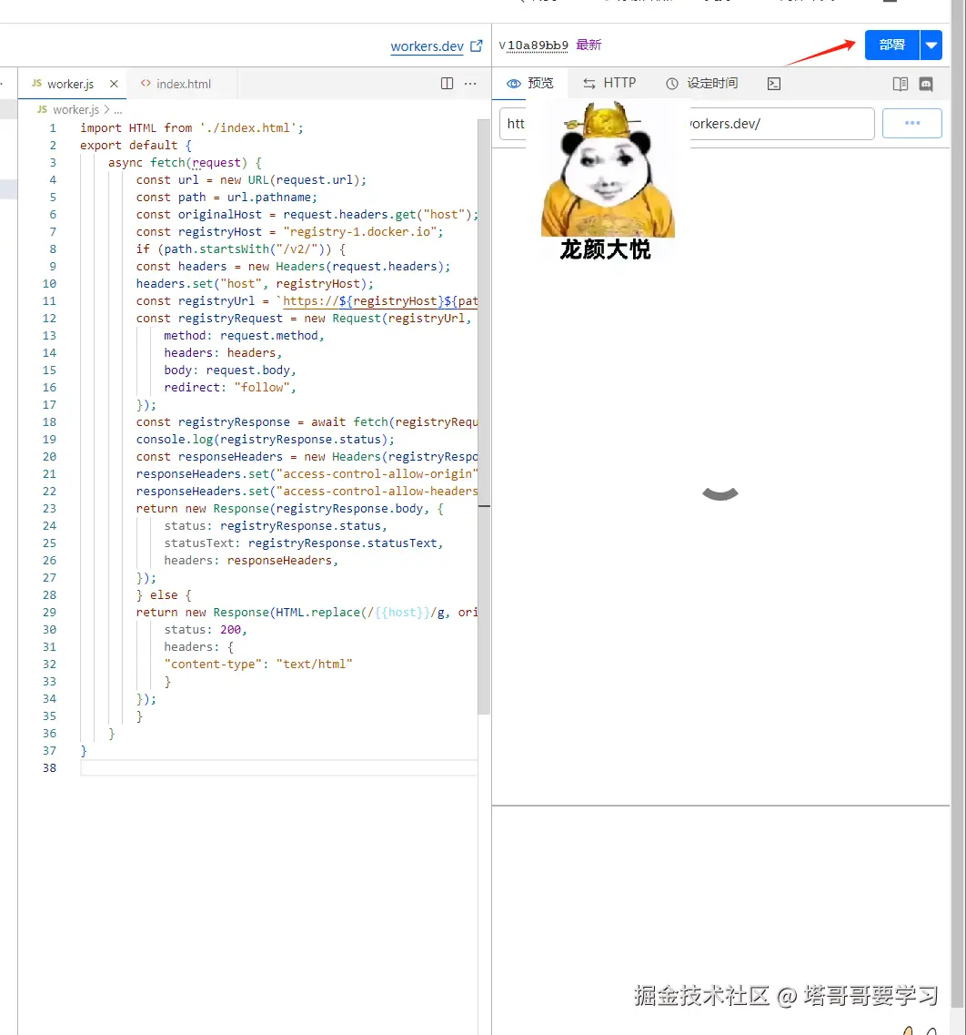
Task: Select version v10a89bb9 label
Action: [x=534, y=46]
